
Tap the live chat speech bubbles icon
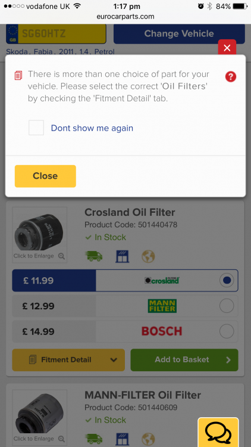click(x=218, y=432)
